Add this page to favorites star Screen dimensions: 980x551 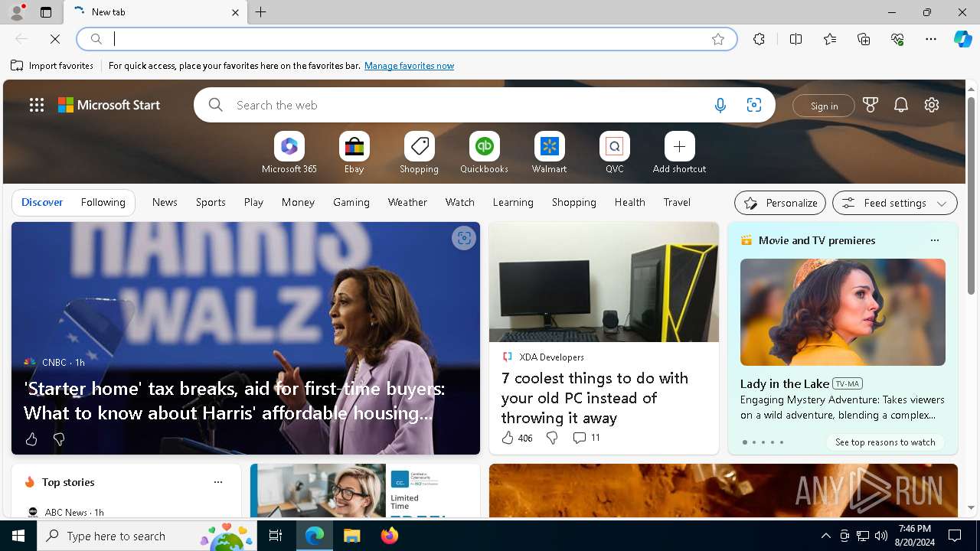[x=718, y=39]
